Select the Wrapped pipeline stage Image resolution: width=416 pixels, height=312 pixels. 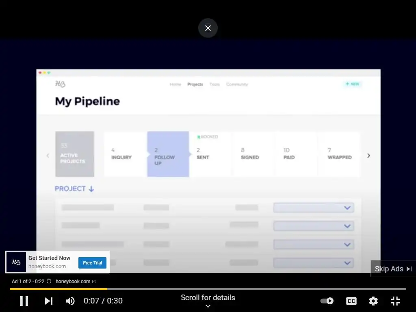(x=339, y=154)
